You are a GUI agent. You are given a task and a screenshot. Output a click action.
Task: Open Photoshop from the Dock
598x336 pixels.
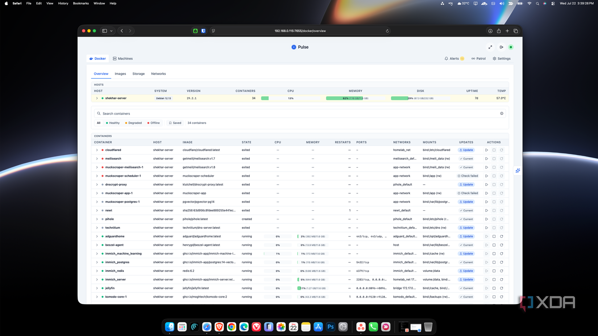[x=331, y=327]
